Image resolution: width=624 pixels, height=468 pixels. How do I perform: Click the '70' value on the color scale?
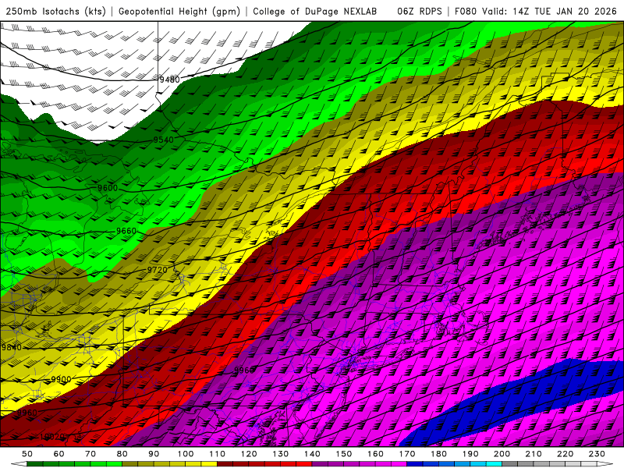(90, 454)
